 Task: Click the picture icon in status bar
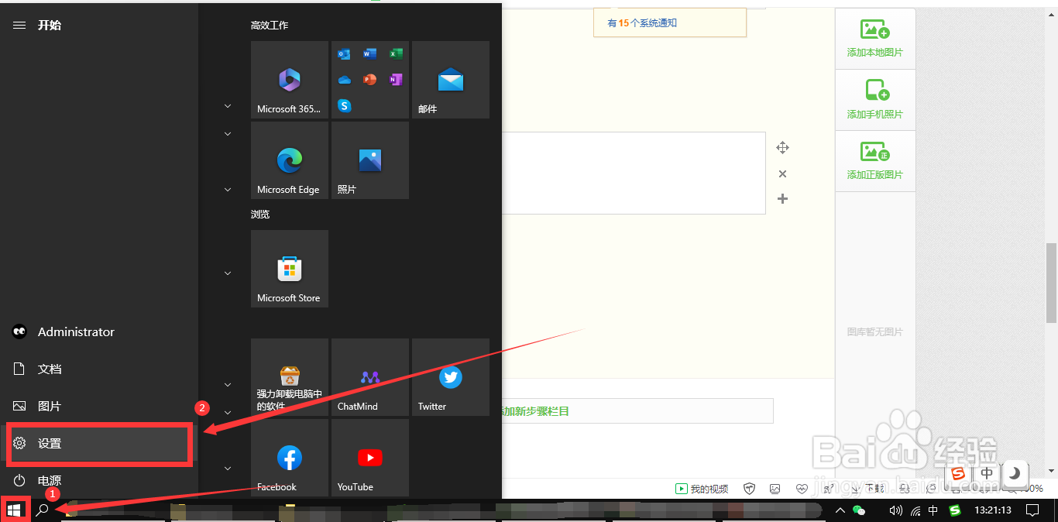[775, 489]
